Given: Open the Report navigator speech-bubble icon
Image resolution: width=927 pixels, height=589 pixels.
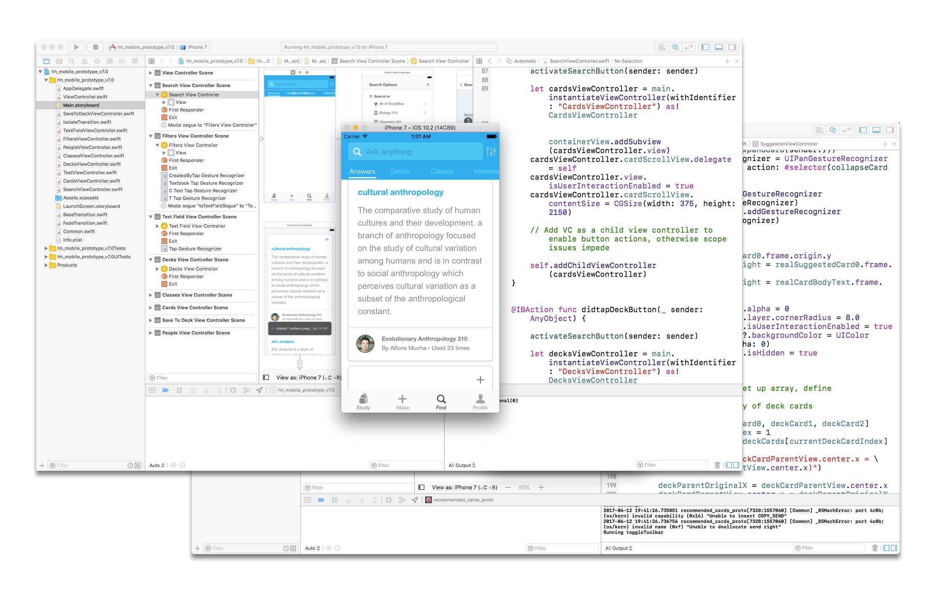Looking at the screenshot, I should [135, 61].
